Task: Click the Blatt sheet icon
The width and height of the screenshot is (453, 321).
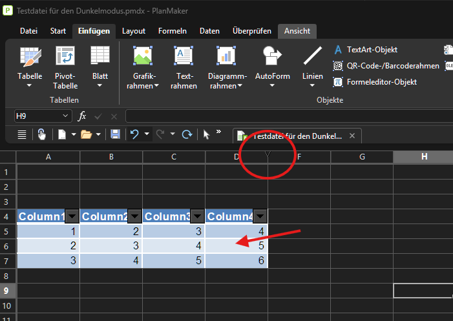Action: [x=100, y=55]
